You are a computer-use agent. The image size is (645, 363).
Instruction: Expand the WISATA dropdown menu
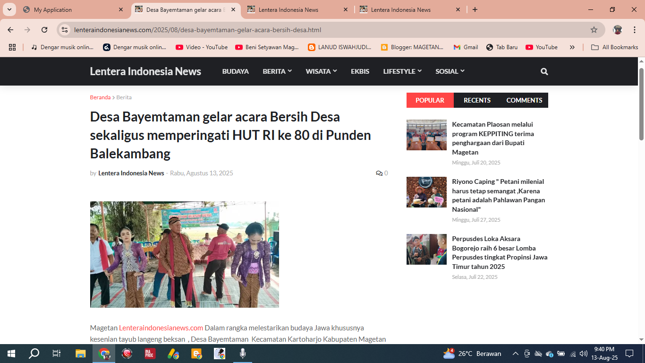coord(321,71)
